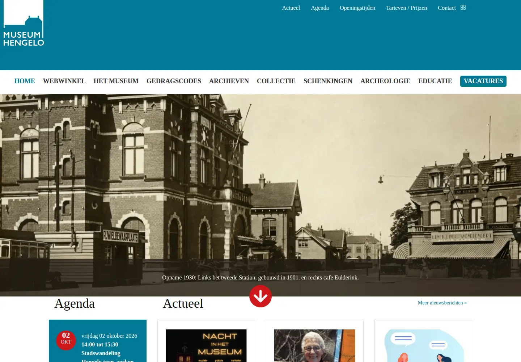521x362 pixels.
Task: Select the ARCHEOLOGIE menu item
Action: (x=385, y=81)
